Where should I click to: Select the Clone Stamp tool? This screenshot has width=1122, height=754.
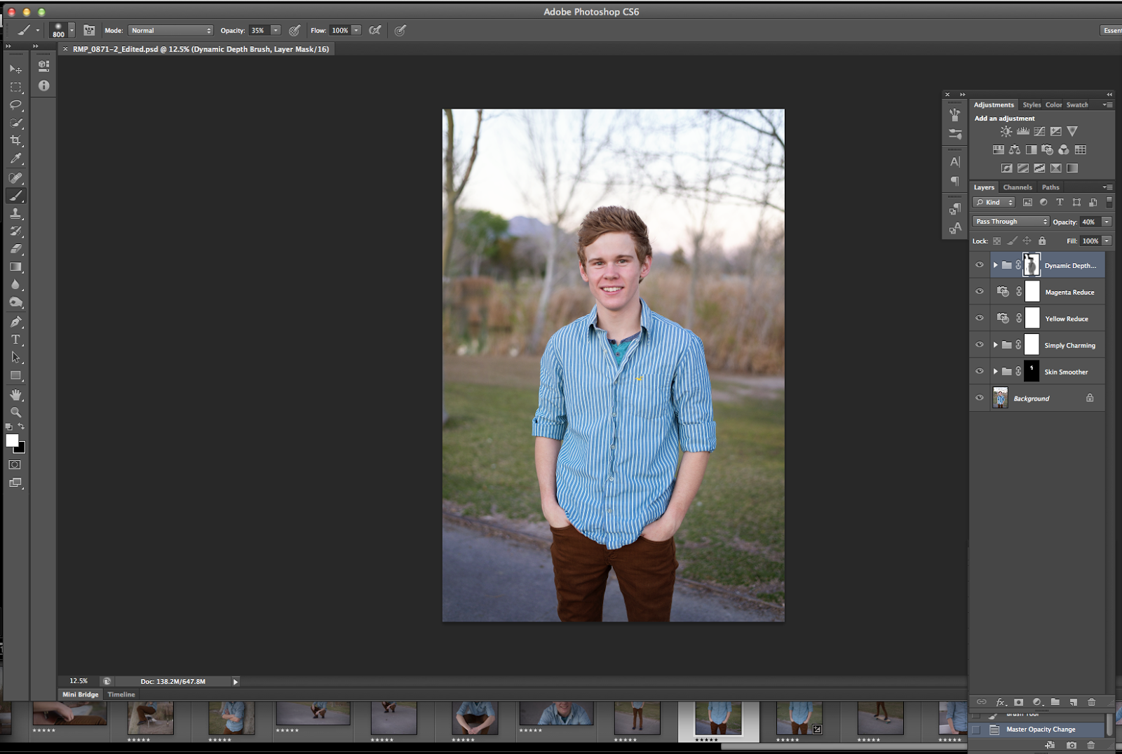(x=15, y=213)
